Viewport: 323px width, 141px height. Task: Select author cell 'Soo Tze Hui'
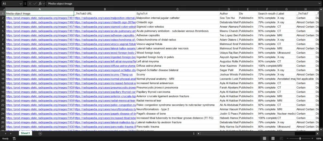229,18
